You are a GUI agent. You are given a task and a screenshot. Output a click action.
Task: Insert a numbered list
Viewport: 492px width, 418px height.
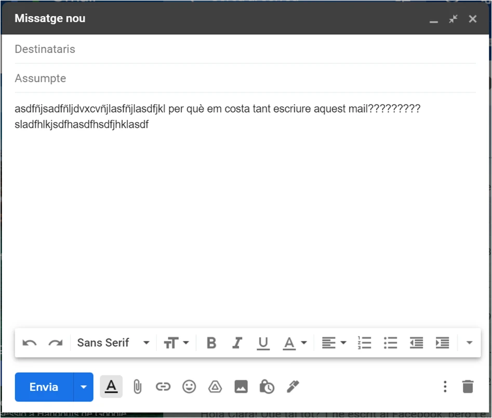[365, 343]
